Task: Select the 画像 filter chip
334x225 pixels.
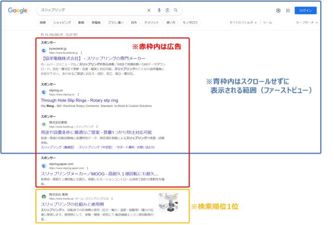Action: pyautogui.click(x=43, y=23)
